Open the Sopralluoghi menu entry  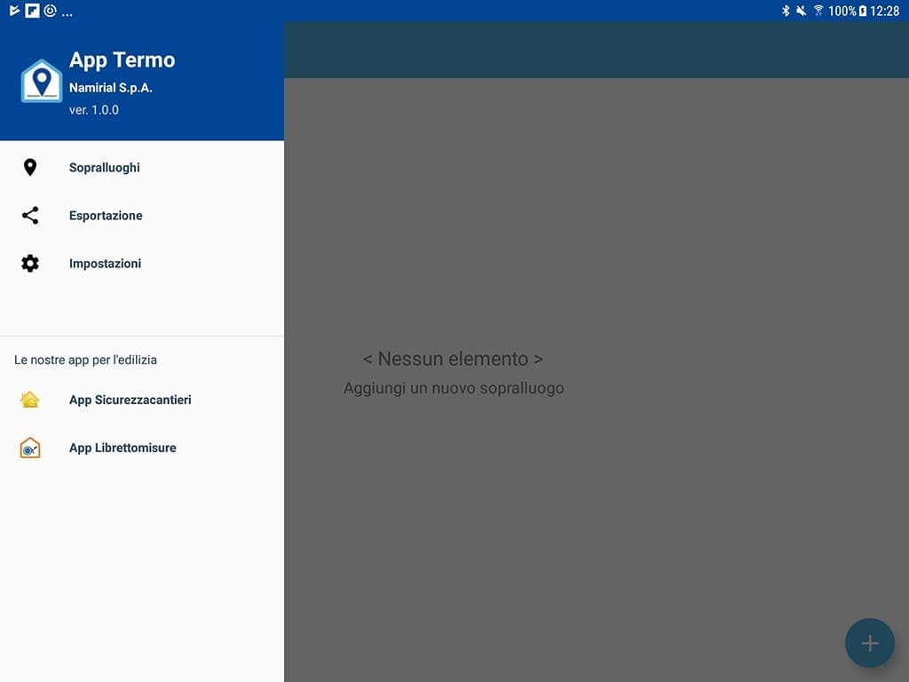click(x=107, y=167)
